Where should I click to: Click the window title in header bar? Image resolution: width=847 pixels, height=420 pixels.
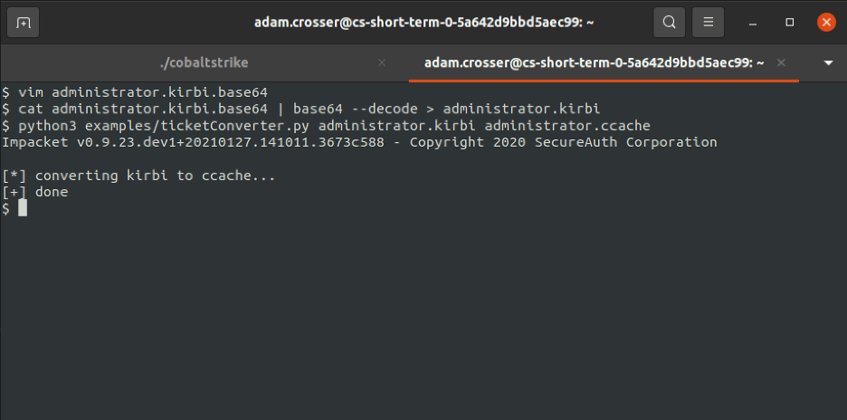point(424,23)
